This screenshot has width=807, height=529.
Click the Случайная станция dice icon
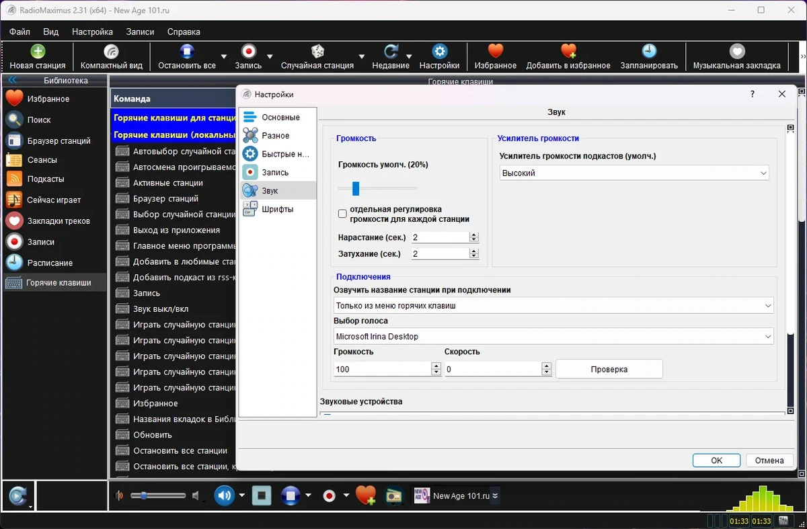click(317, 57)
